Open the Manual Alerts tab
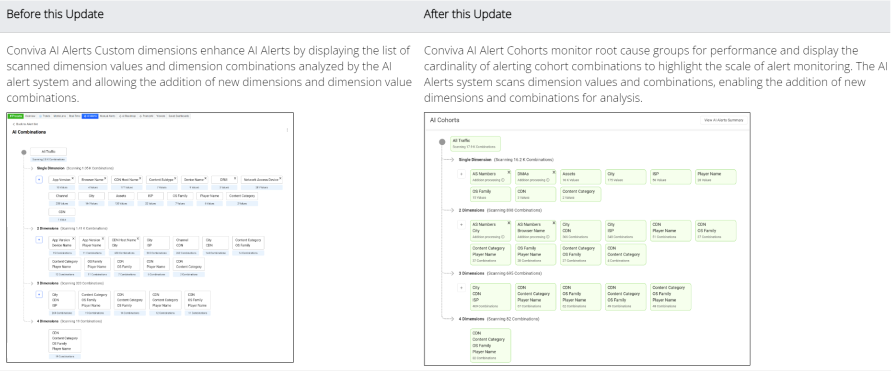 tap(107, 116)
